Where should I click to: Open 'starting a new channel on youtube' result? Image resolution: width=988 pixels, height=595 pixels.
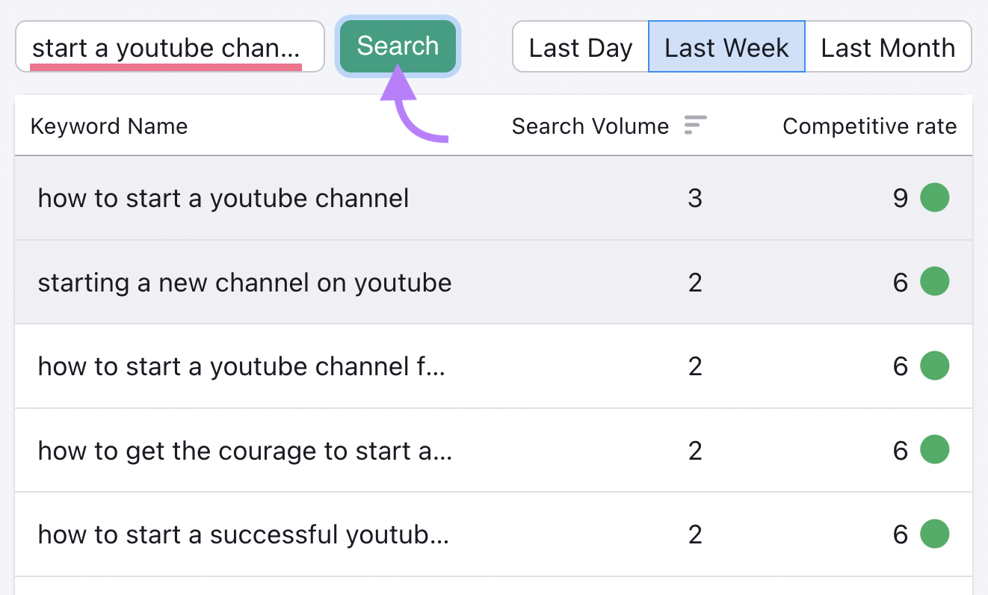[x=245, y=282]
